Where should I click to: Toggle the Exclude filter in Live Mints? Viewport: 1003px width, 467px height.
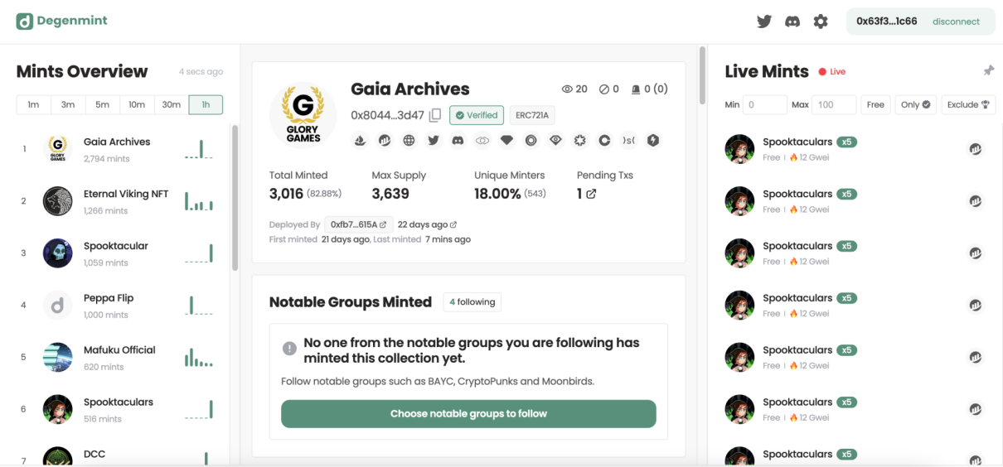click(967, 105)
